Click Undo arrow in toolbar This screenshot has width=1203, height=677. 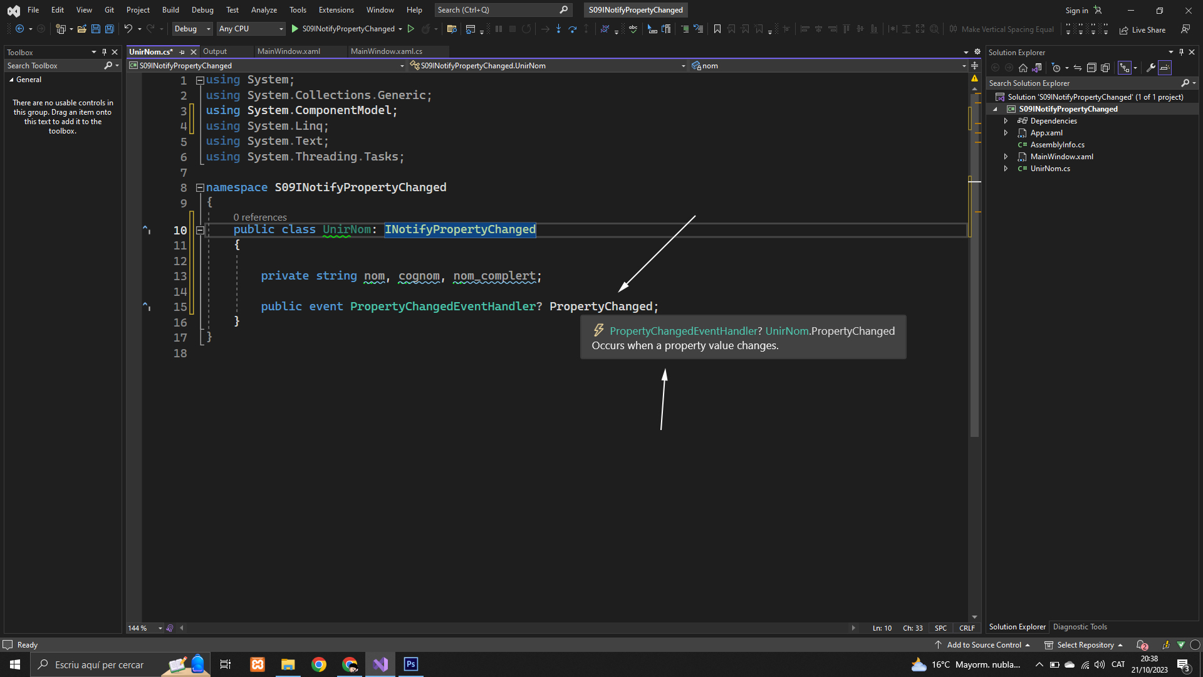point(128,29)
